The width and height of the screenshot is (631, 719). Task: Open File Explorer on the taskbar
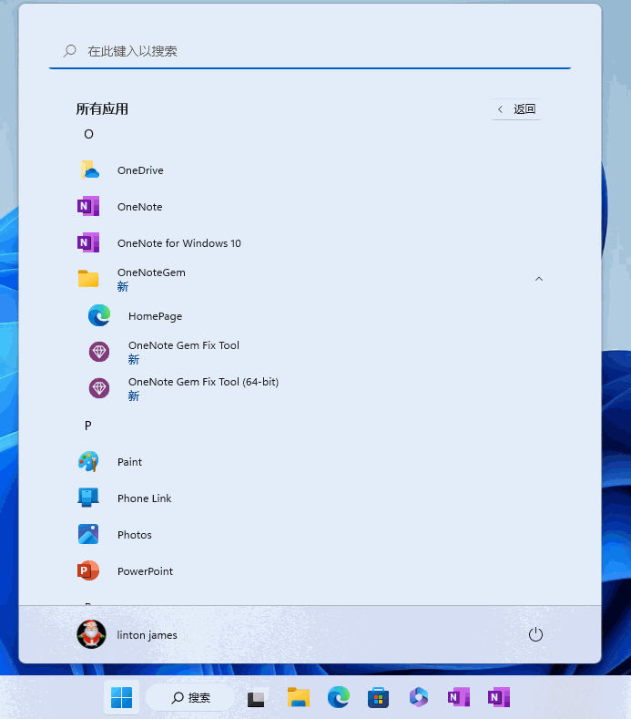pyautogui.click(x=299, y=697)
